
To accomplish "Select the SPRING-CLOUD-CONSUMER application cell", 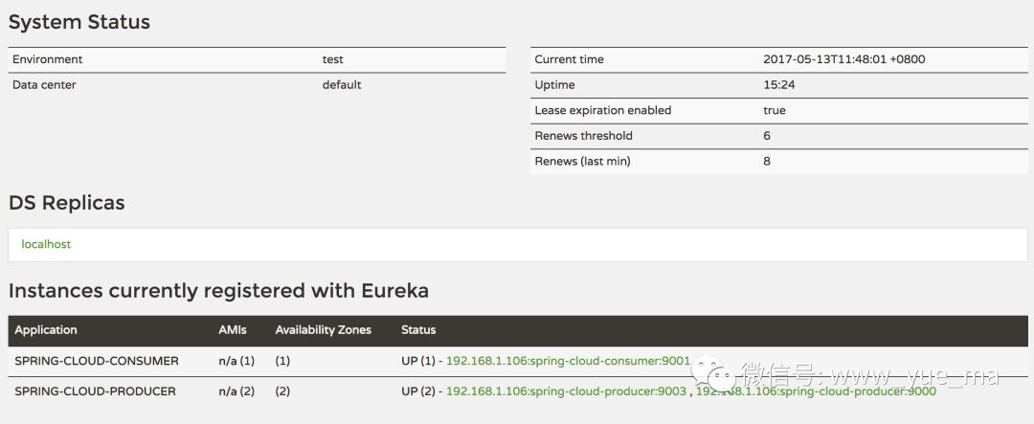I will [x=97, y=361].
